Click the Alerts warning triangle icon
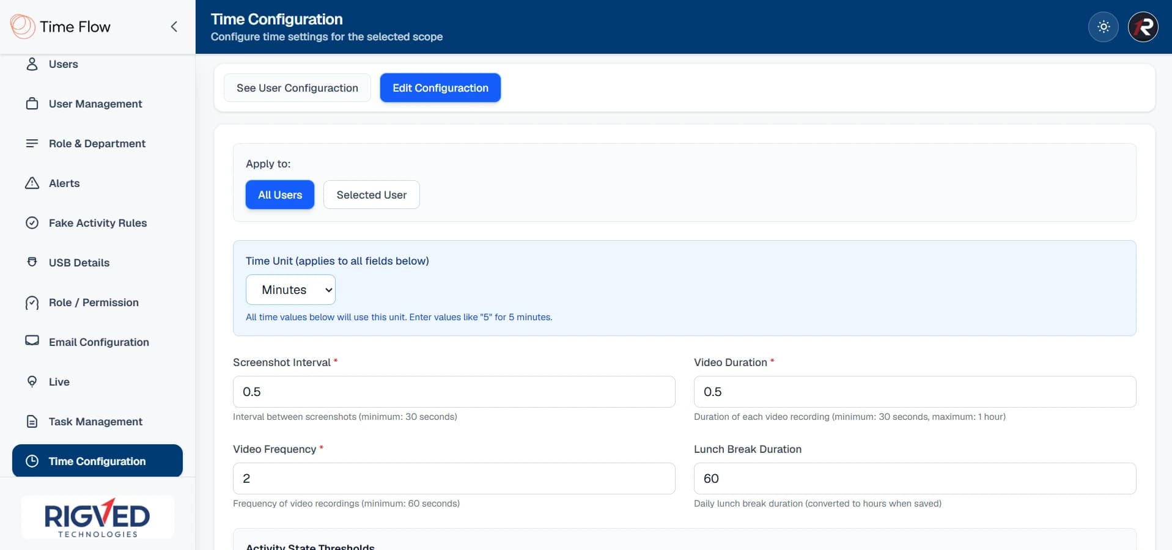 pyautogui.click(x=32, y=183)
